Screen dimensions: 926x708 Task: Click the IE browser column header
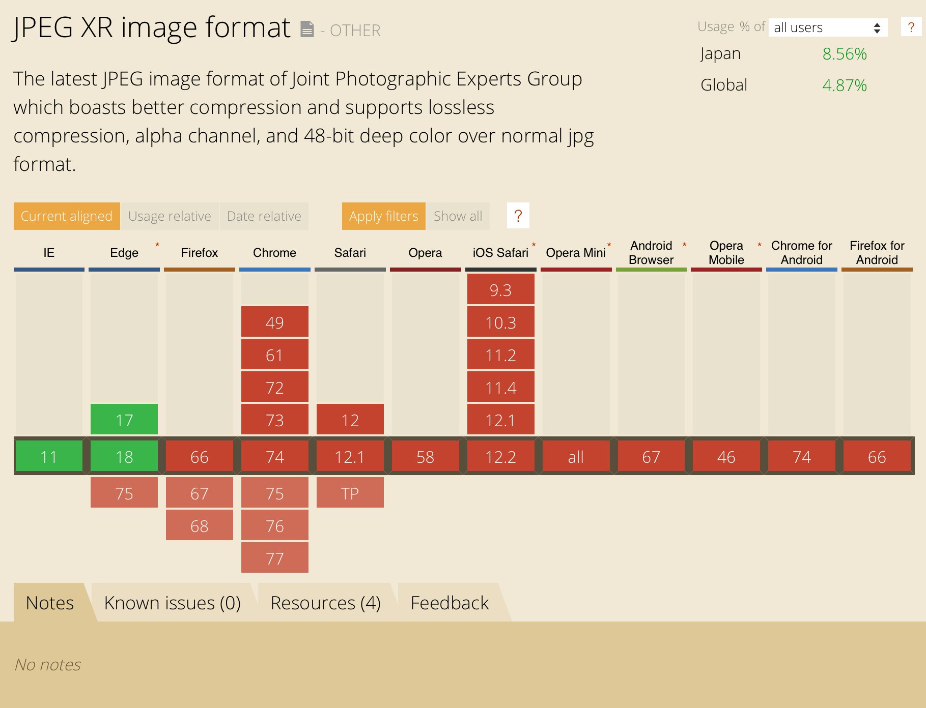coord(49,253)
